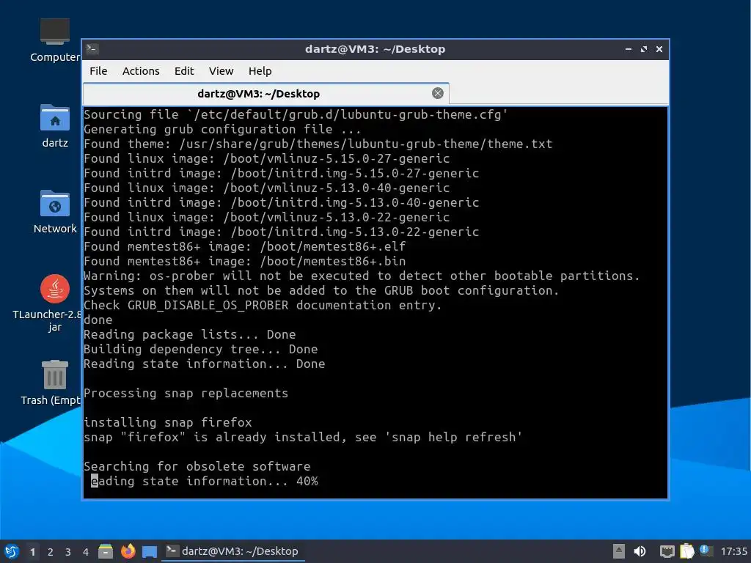This screenshot has height=563, width=751.
Task: Click the network connection tray icon
Action: pos(667,551)
